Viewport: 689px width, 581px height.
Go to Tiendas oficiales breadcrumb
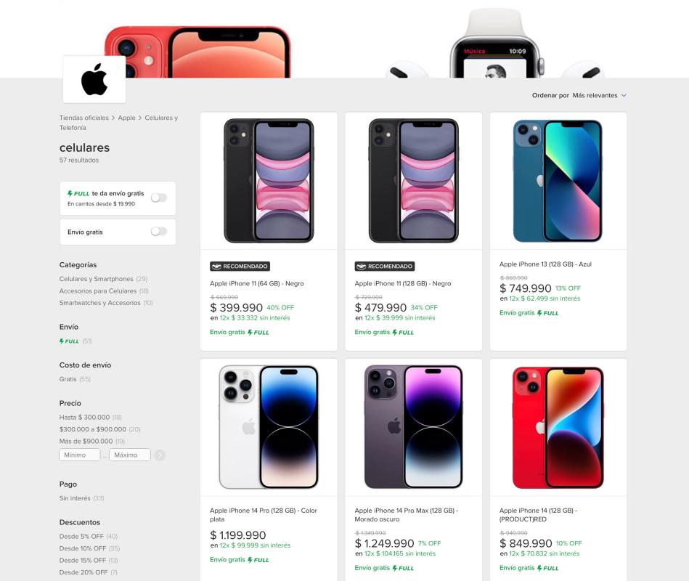pos(84,118)
